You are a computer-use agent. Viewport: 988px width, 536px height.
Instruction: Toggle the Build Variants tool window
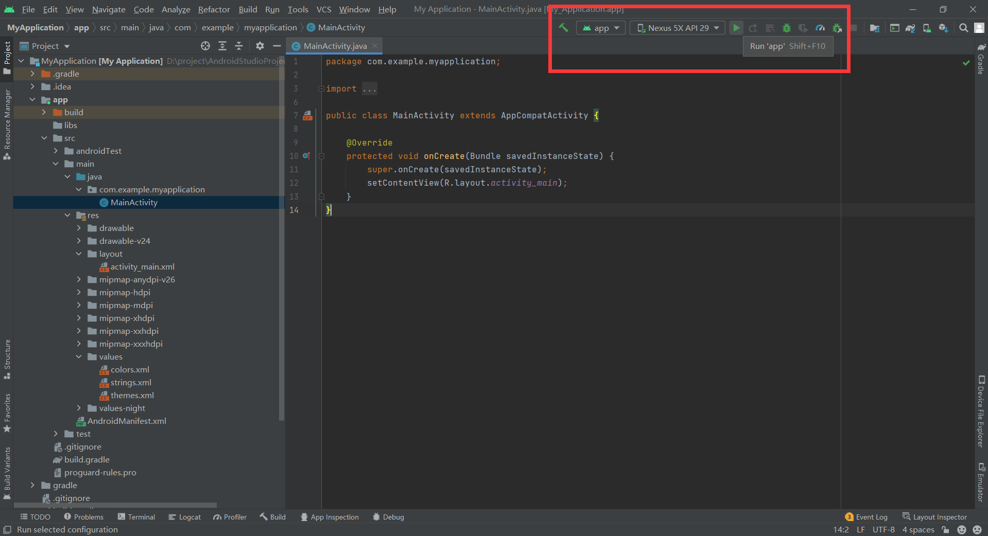(7, 473)
